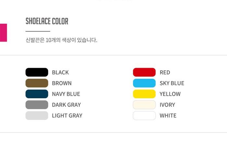Click the NAVY BLUE text label
The height and width of the screenshot is (146, 227).
click(66, 94)
